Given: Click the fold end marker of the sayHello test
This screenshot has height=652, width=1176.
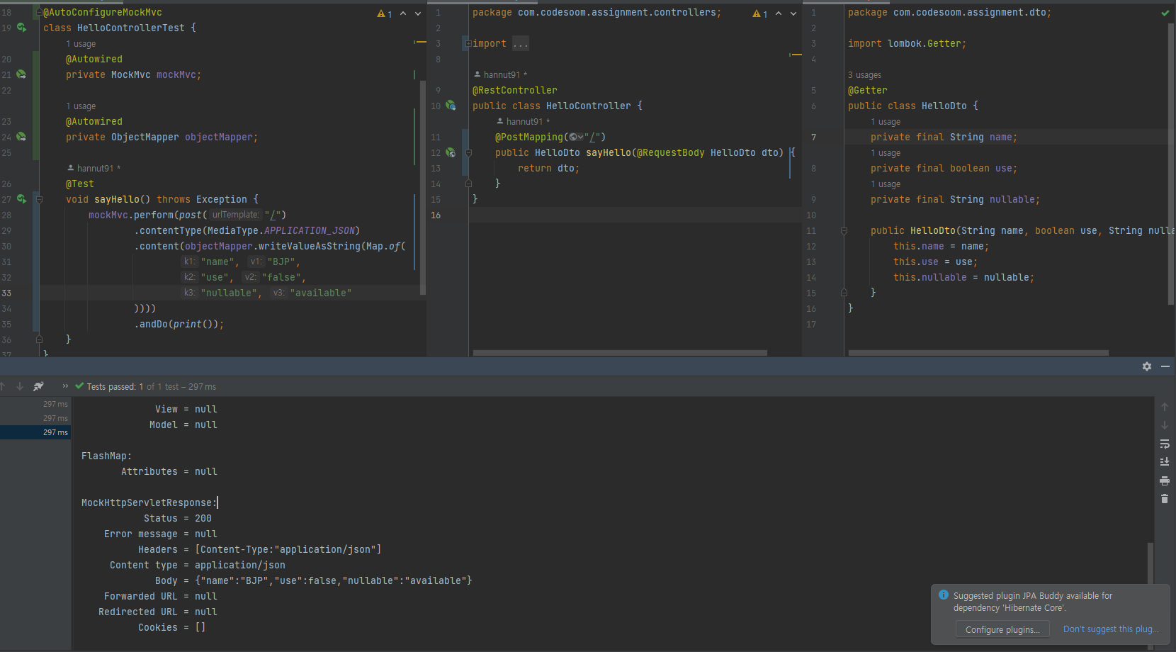Looking at the screenshot, I should point(39,339).
